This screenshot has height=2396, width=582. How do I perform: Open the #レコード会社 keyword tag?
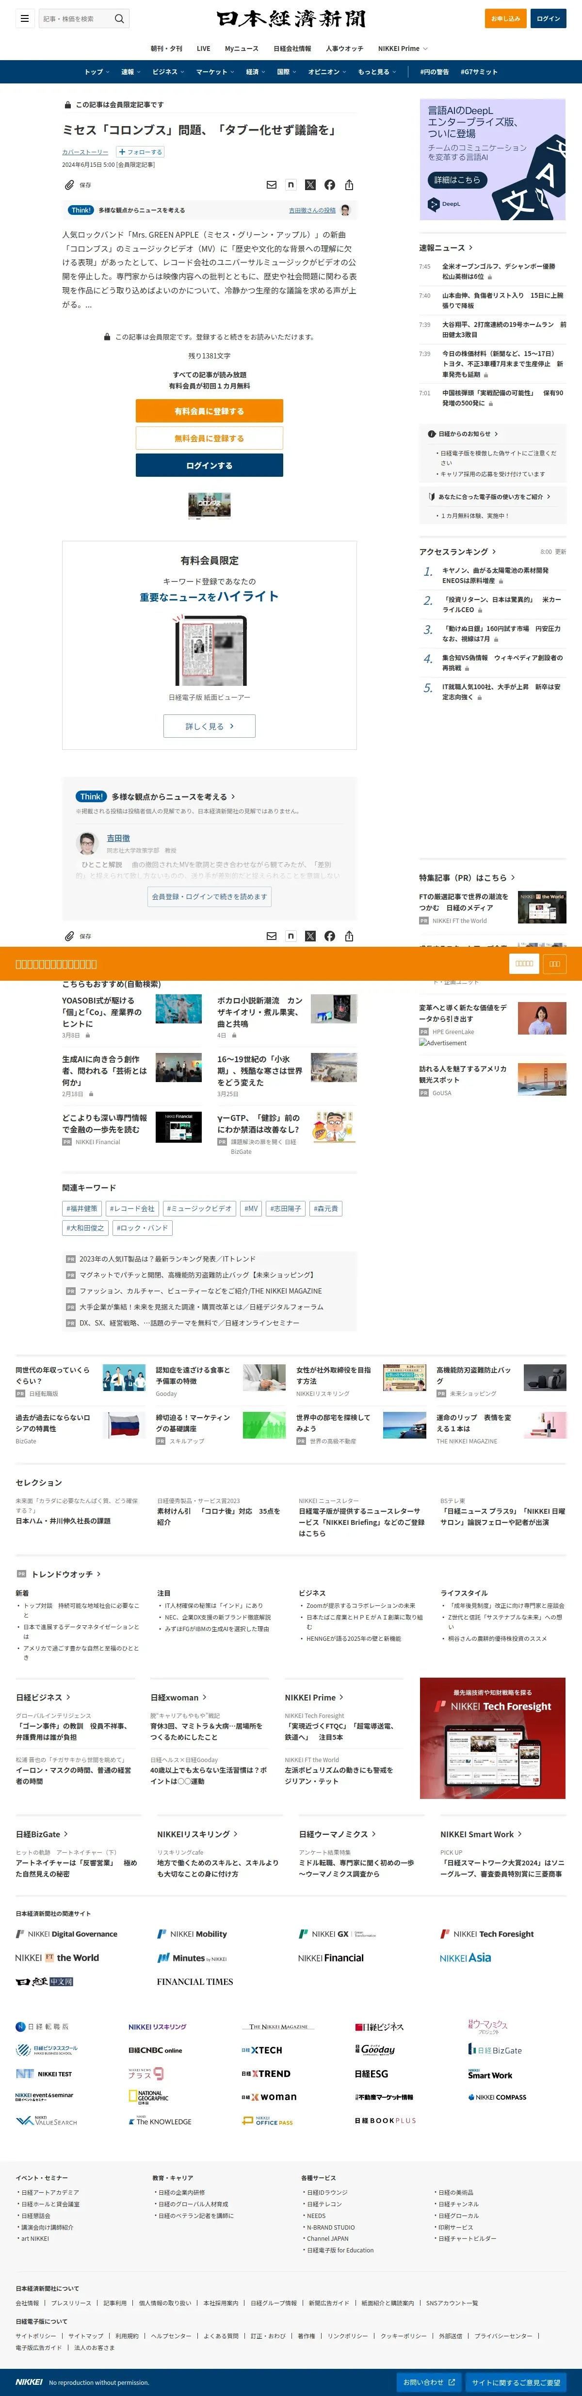click(132, 1208)
